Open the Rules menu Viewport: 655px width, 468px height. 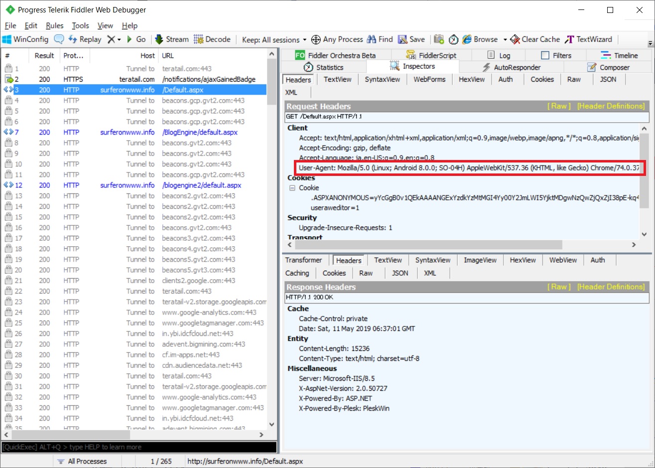click(55, 25)
